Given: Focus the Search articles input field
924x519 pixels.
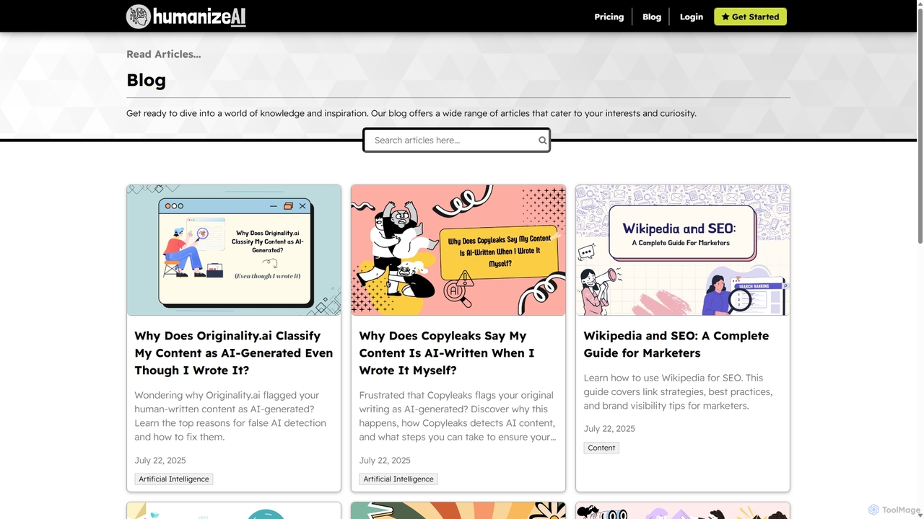Looking at the screenshot, I should (456, 141).
